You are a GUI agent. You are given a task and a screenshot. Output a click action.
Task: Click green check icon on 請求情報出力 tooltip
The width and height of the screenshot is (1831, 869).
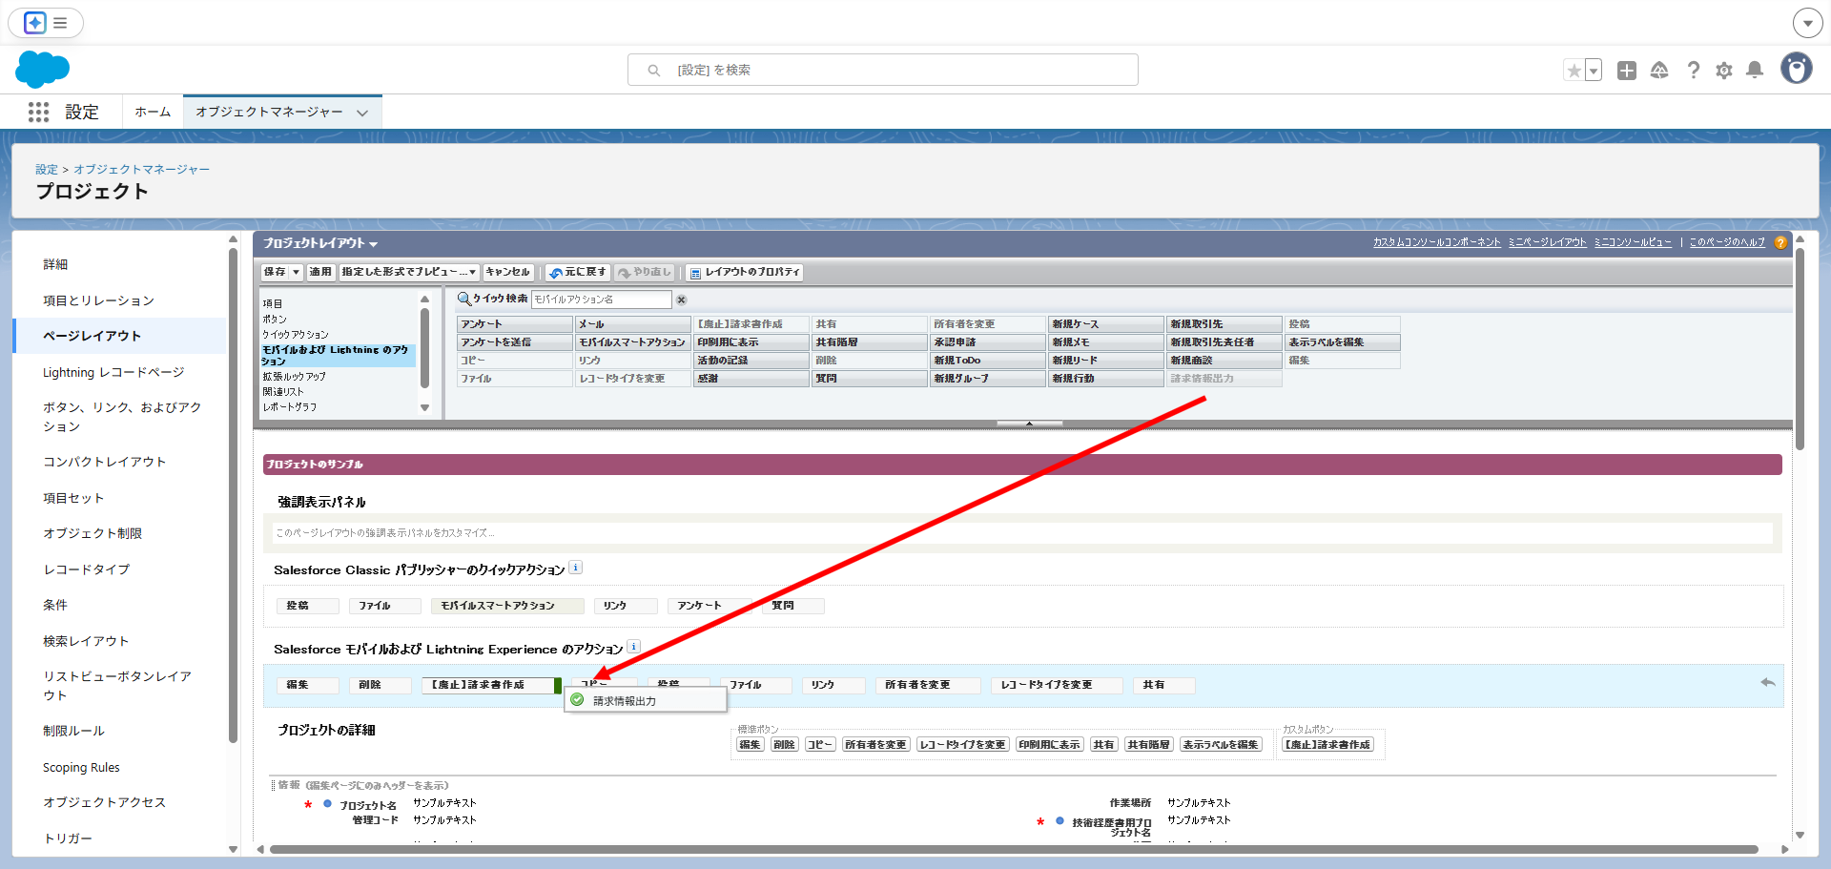(577, 699)
